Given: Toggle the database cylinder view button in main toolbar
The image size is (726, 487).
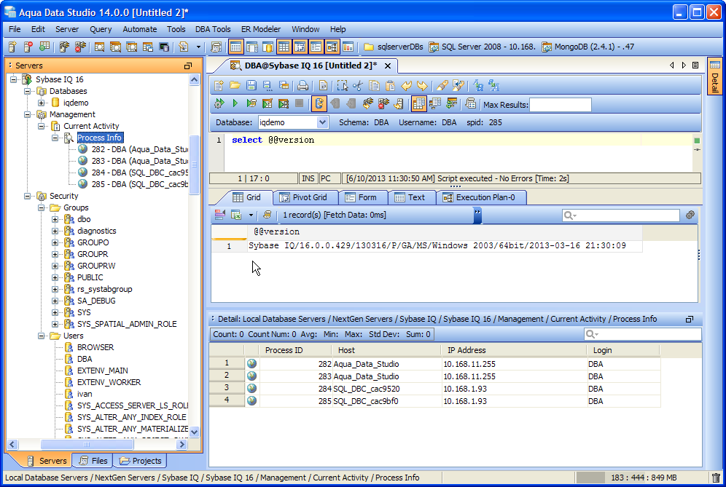Looking at the screenshot, I should (x=268, y=47).
